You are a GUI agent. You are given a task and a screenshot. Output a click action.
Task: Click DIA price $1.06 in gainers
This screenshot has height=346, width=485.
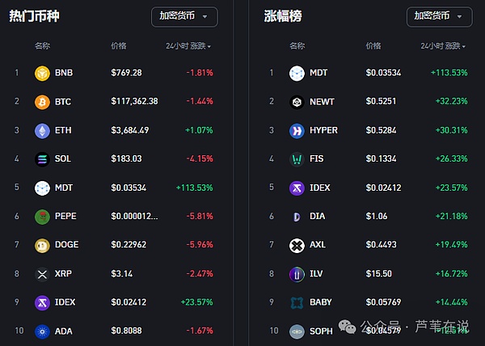click(377, 217)
